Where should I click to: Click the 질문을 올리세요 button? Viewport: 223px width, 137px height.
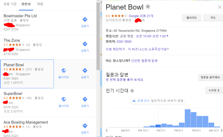point(210,77)
